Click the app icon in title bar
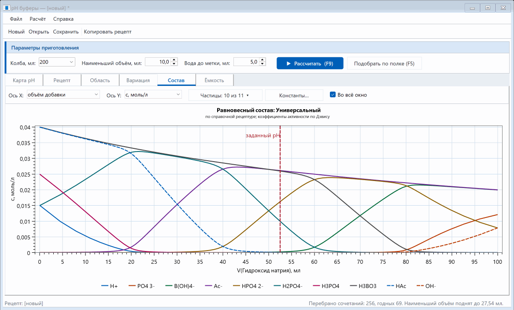Image resolution: width=514 pixels, height=310 pixels. click(6, 8)
